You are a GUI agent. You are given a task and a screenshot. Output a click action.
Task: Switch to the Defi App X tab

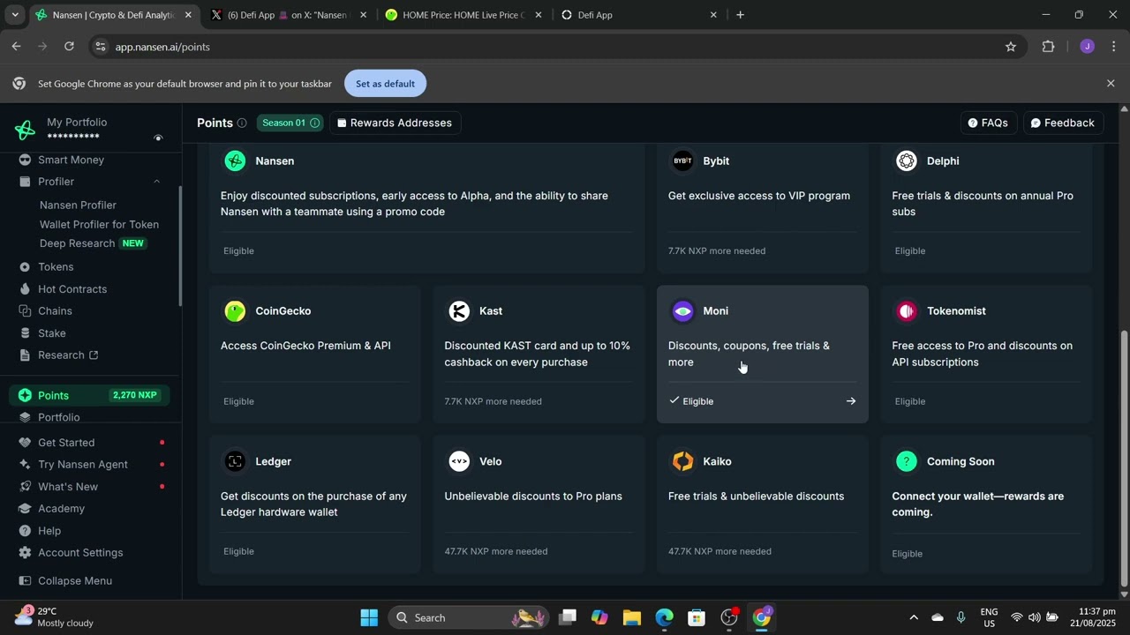pyautogui.click(x=289, y=15)
